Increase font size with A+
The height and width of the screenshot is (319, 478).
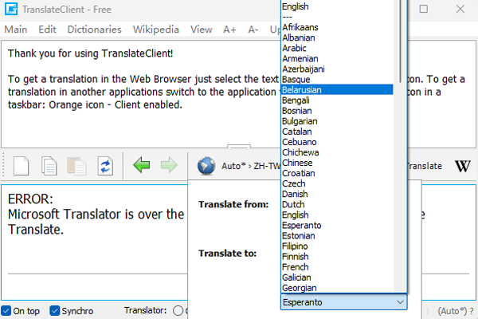tap(229, 30)
